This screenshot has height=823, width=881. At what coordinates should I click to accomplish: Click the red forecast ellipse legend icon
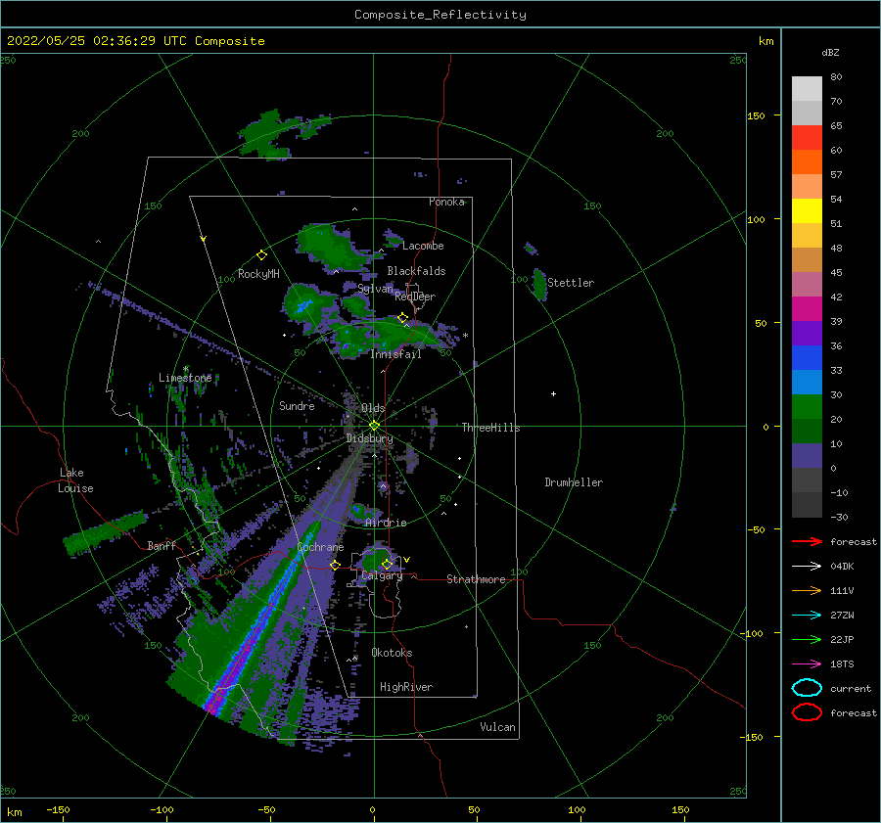807,712
